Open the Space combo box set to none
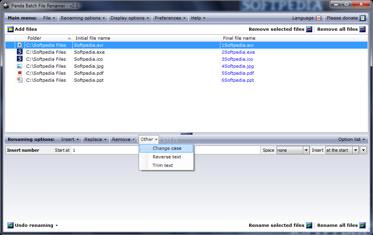The width and height of the screenshot is (373, 235). (x=293, y=150)
